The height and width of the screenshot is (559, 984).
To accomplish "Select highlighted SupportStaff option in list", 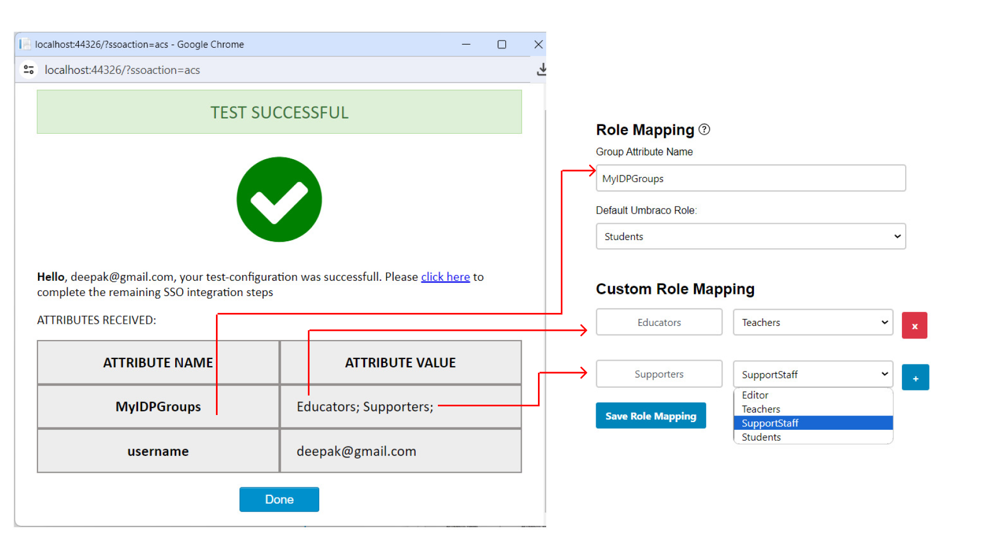I will [x=813, y=423].
